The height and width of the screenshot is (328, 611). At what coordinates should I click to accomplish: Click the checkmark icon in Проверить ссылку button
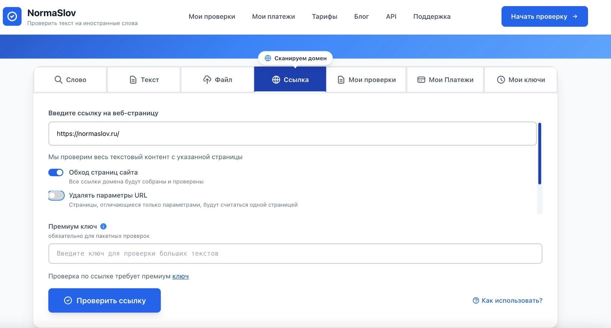point(68,300)
